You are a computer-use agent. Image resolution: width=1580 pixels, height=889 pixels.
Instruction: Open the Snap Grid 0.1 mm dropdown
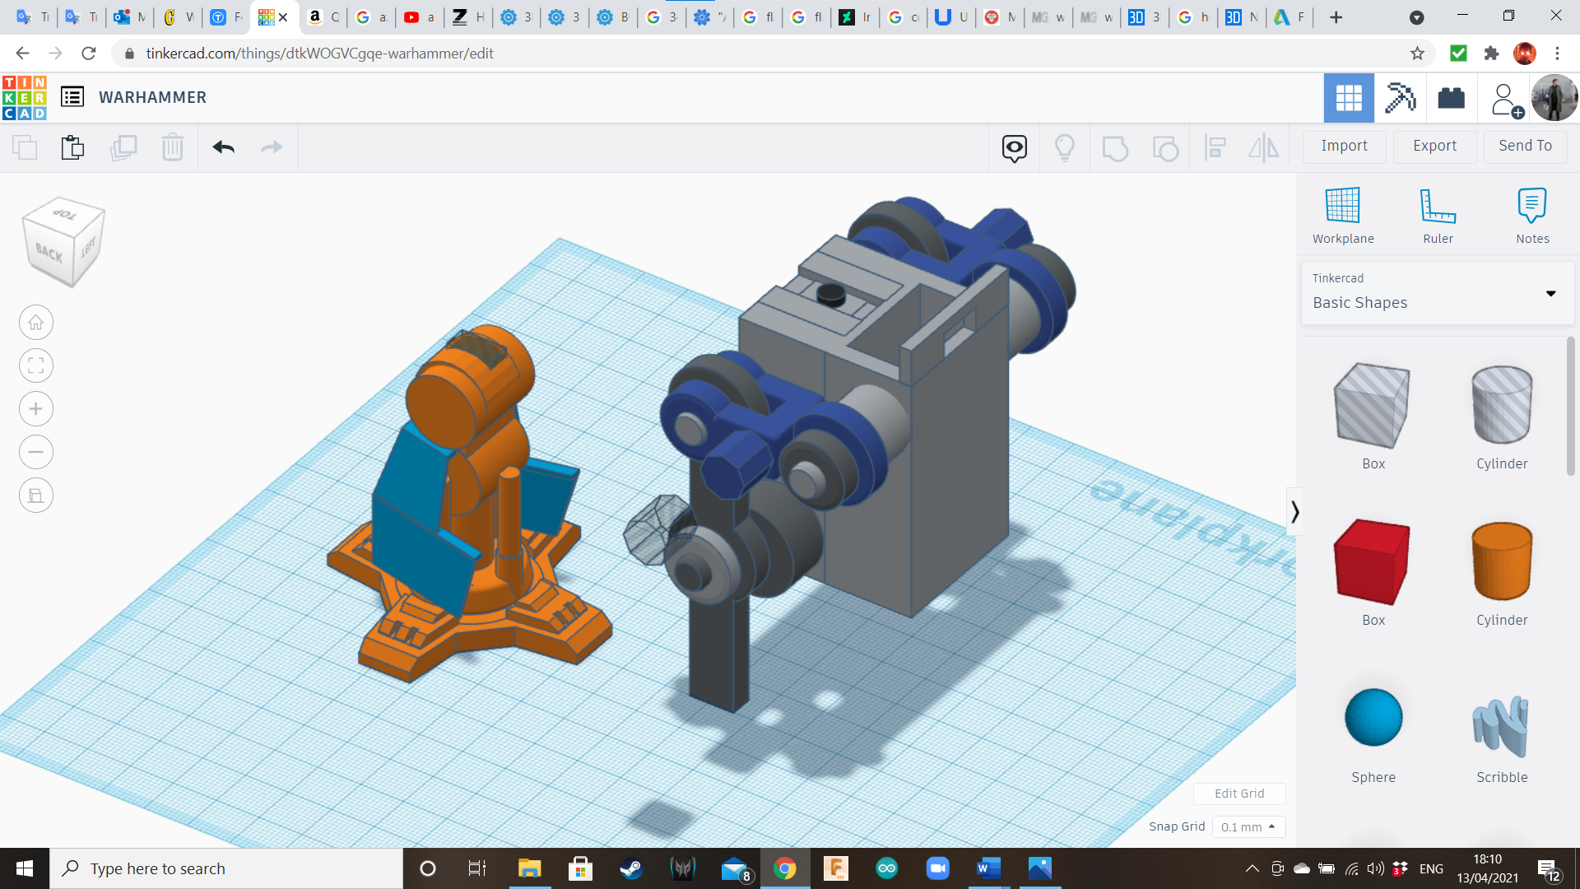click(x=1248, y=826)
